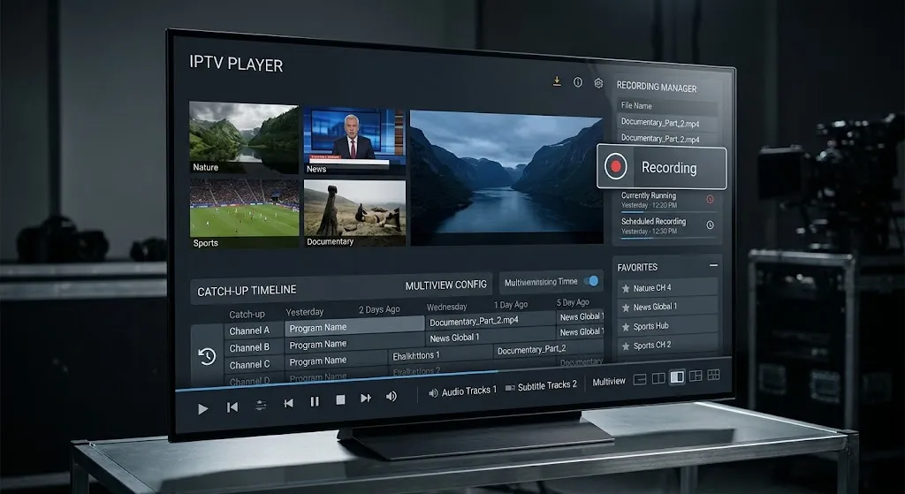Click the Multiview label in bottom bar
This screenshot has height=494, width=905.
coord(609,382)
